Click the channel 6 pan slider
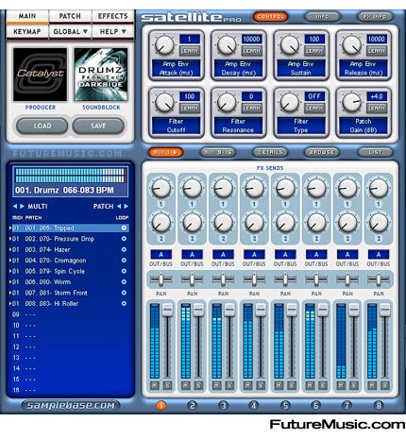The width and height of the screenshot is (406, 439). 316,279
